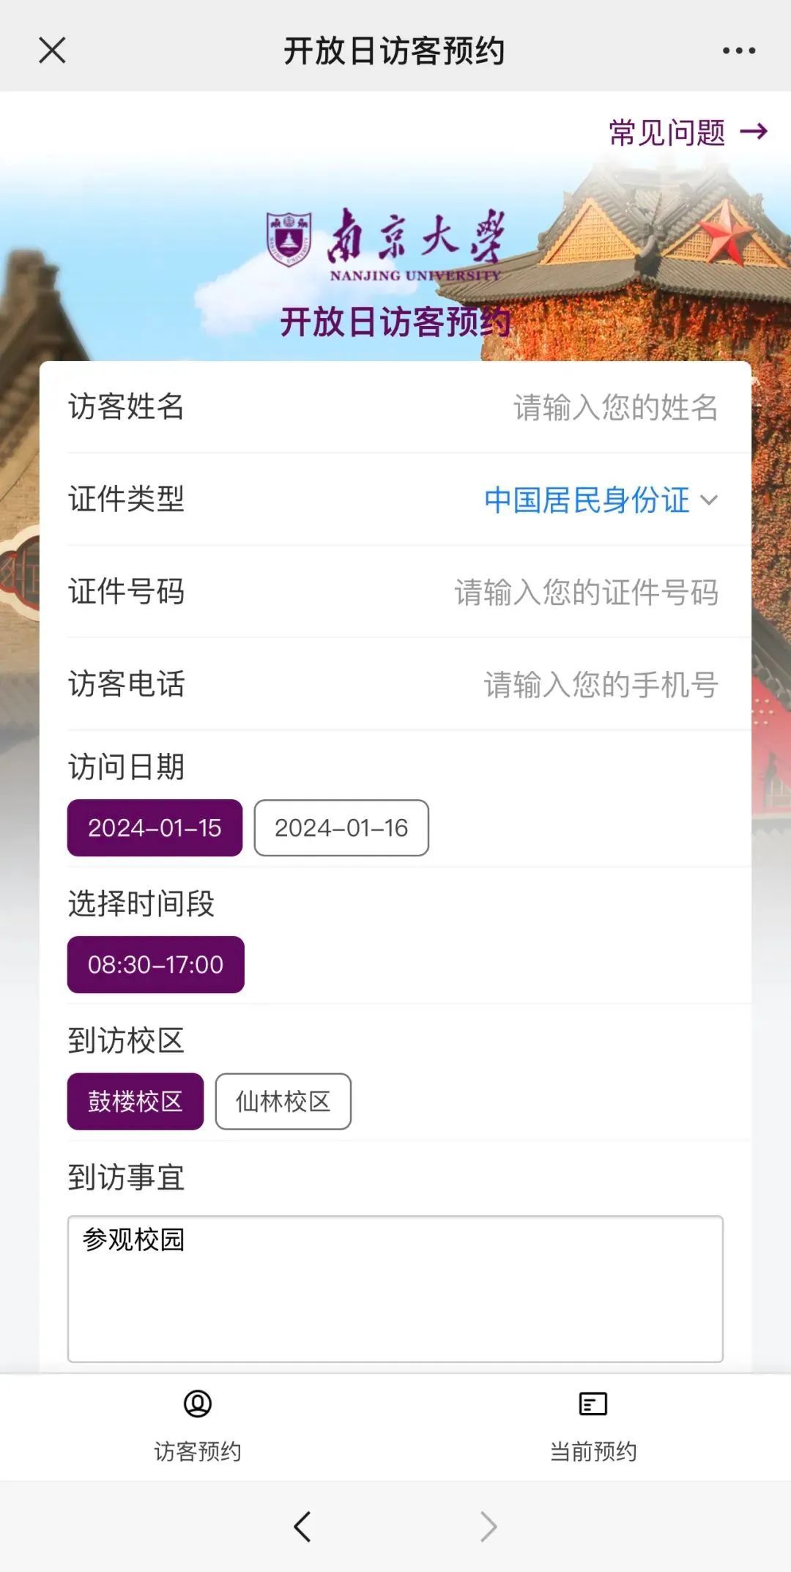Go forward using the bottom right chevron

pos(489,1527)
